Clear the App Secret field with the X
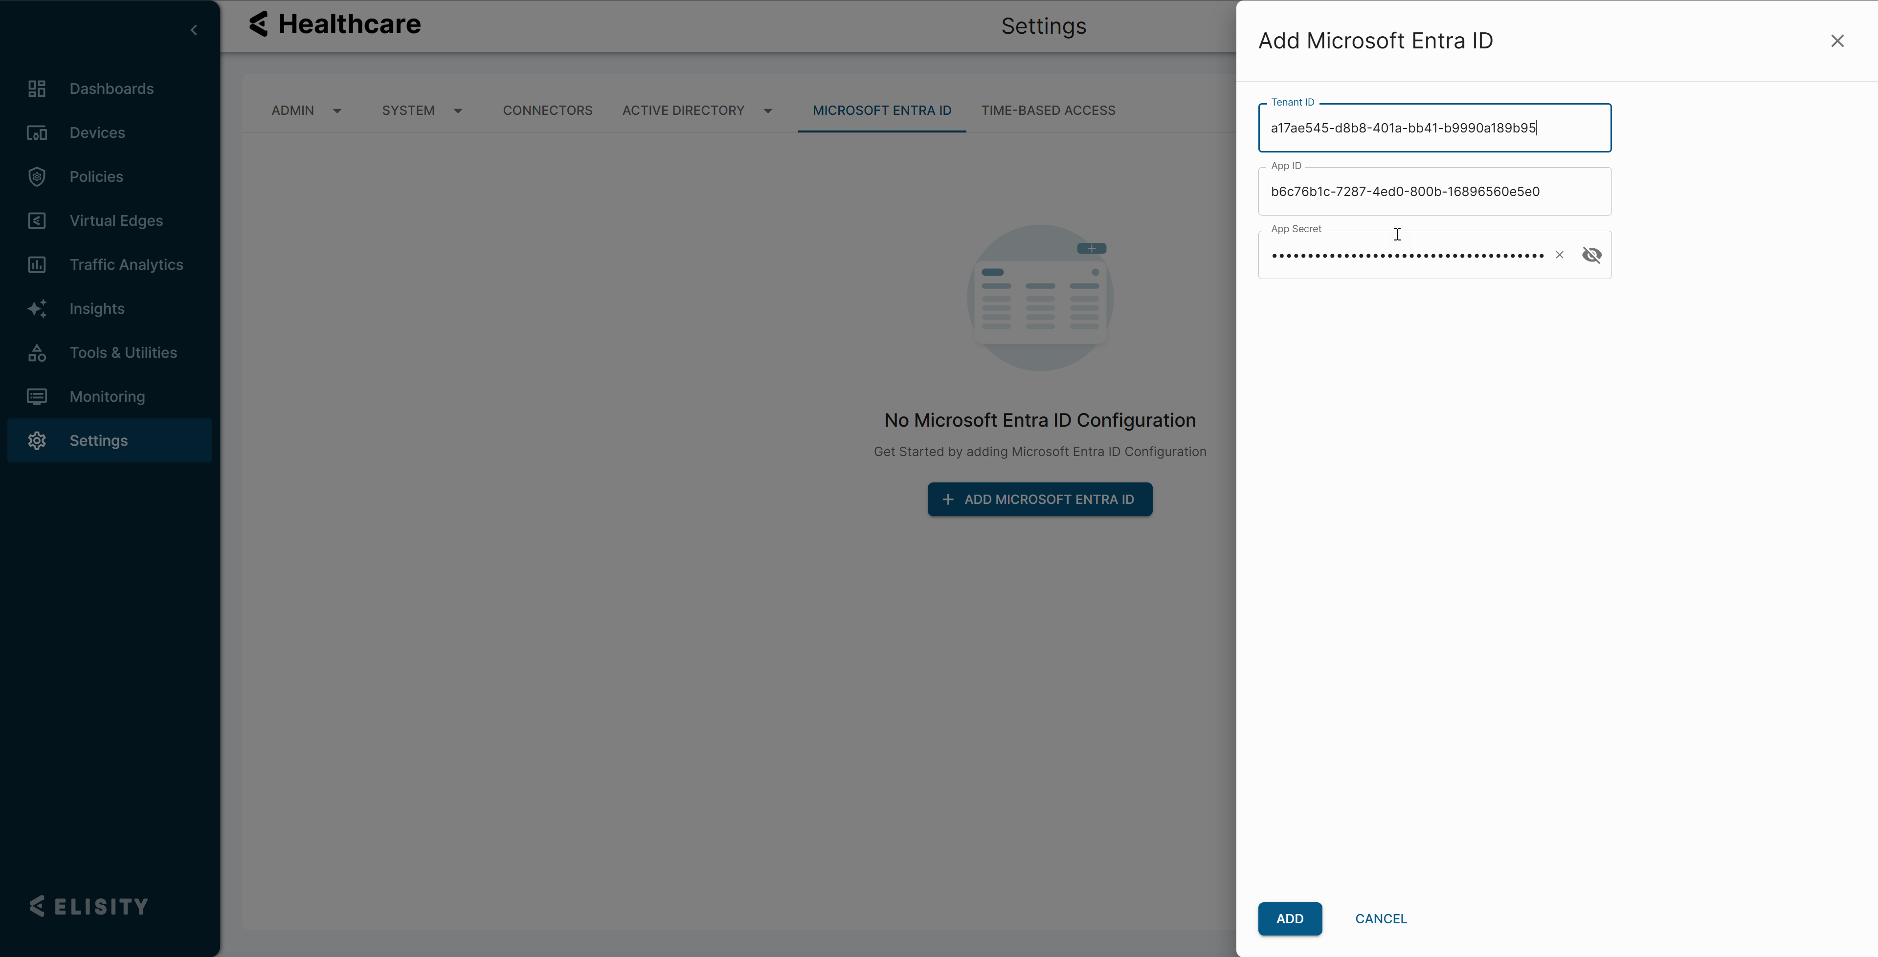1878x957 pixels. (1560, 255)
